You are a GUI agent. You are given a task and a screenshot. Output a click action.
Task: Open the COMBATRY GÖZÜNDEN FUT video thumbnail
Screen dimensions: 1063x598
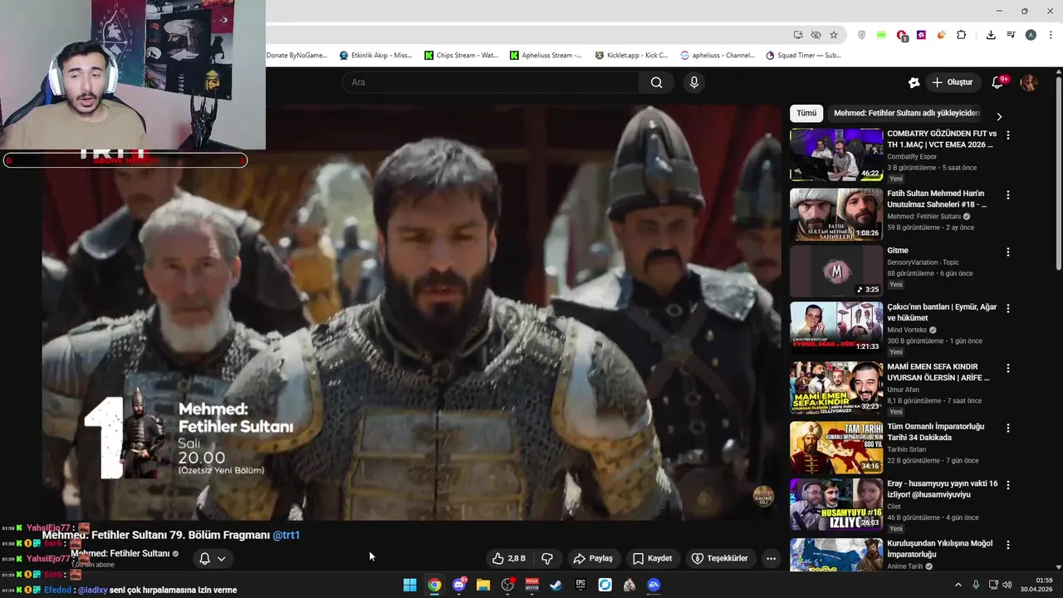point(836,154)
